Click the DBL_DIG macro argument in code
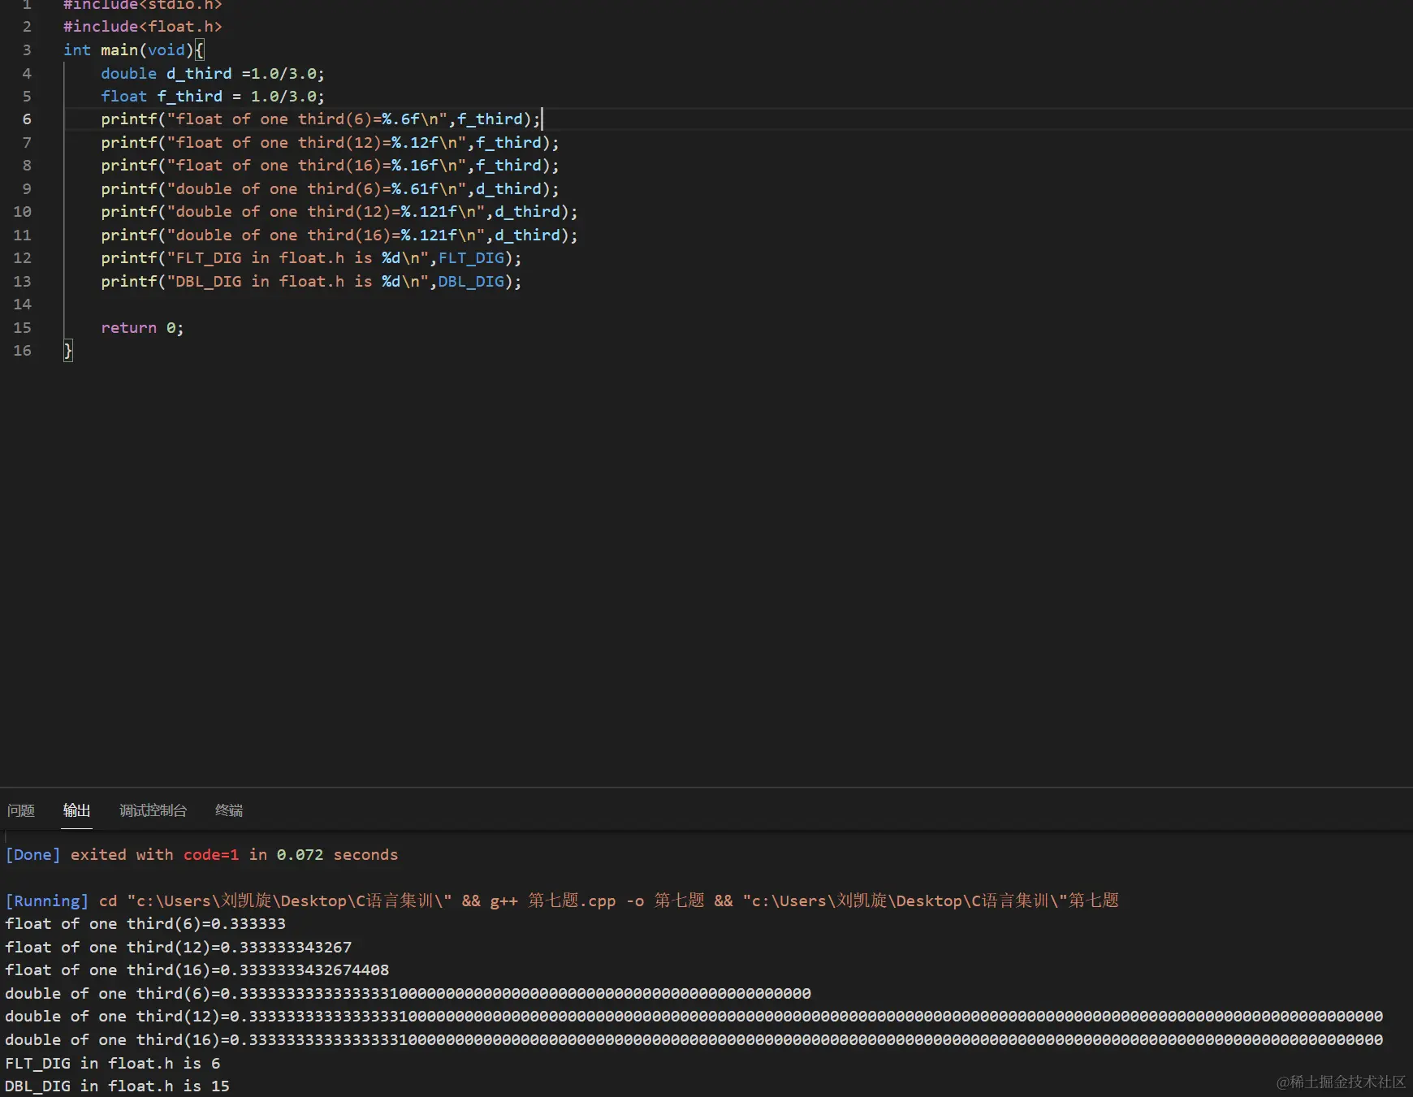 click(471, 282)
